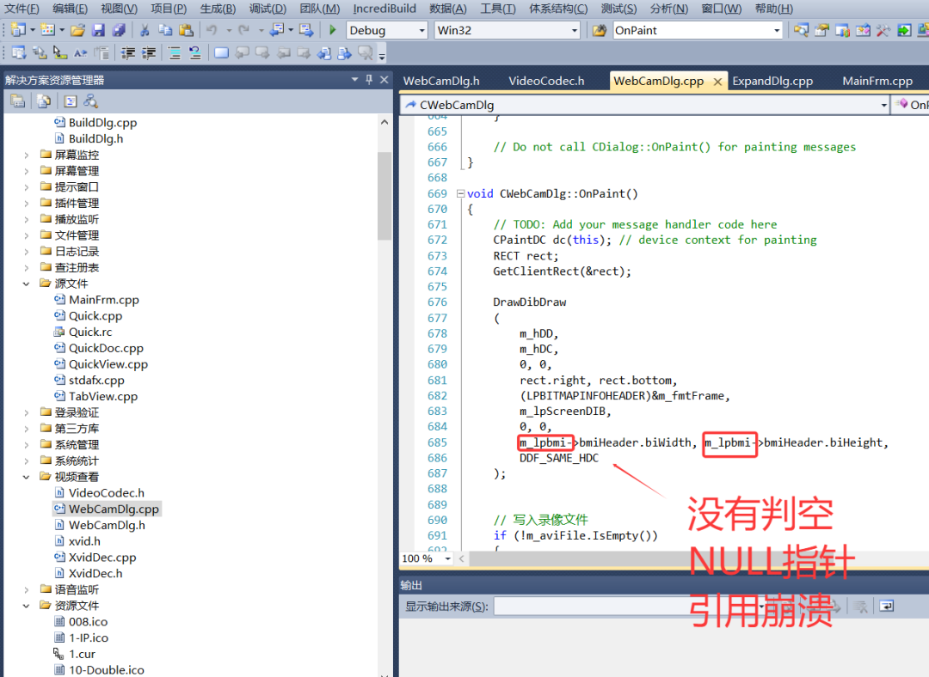Start debugging with the green play icon
Viewport: 929px width, 677px height.
(332, 29)
